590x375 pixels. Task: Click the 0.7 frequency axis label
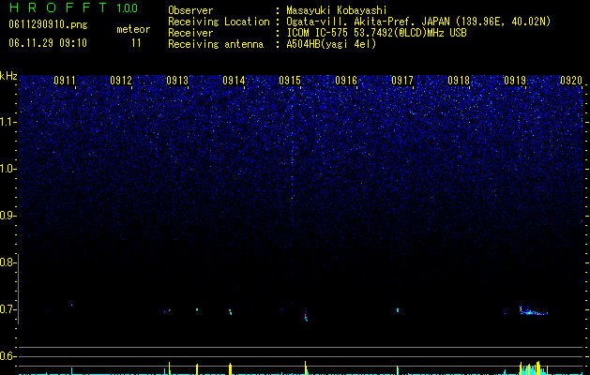[8, 309]
